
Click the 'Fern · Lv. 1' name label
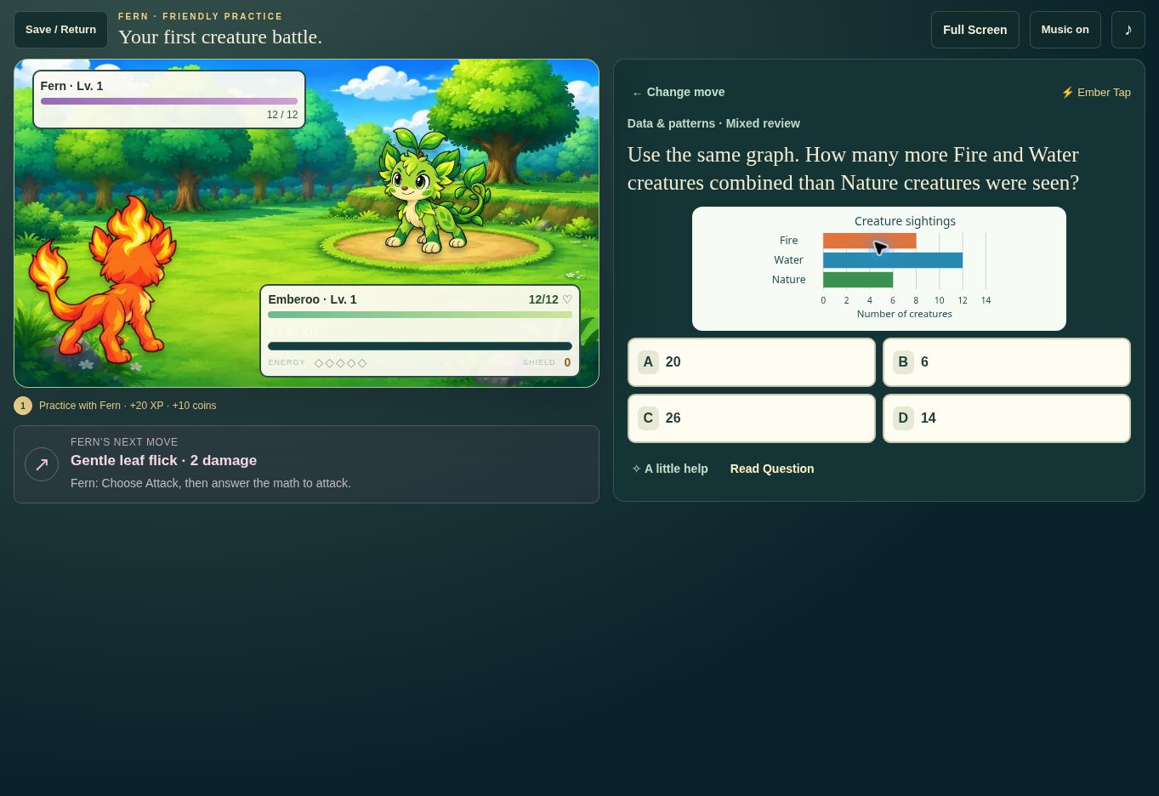click(x=71, y=86)
